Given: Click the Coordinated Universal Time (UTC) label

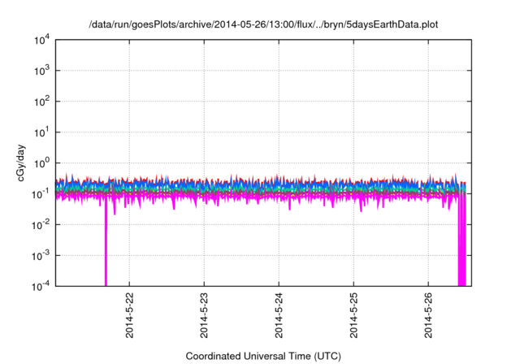Looking at the screenshot, I should pos(263,357).
